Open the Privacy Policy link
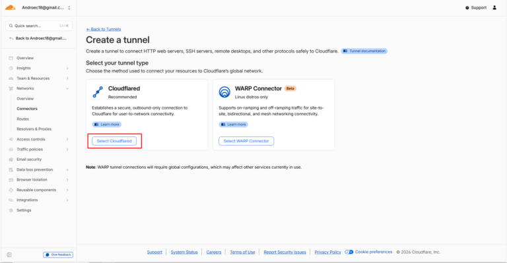The height and width of the screenshot is (263, 507). pos(328,252)
